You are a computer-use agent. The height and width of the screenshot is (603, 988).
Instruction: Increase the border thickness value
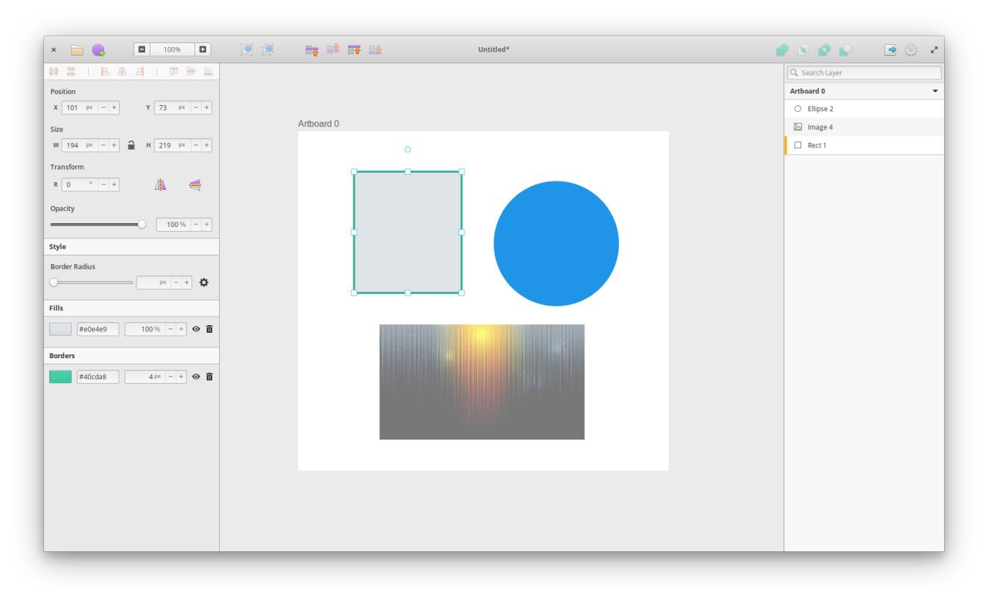(x=181, y=377)
